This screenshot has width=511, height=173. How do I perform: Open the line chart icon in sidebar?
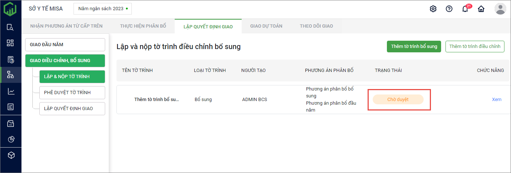11,91
